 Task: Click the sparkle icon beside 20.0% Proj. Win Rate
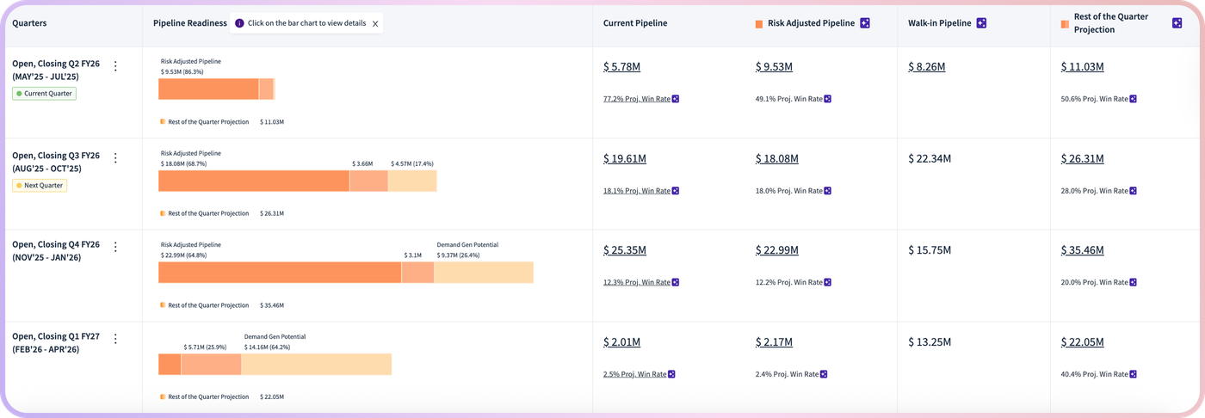[1133, 282]
